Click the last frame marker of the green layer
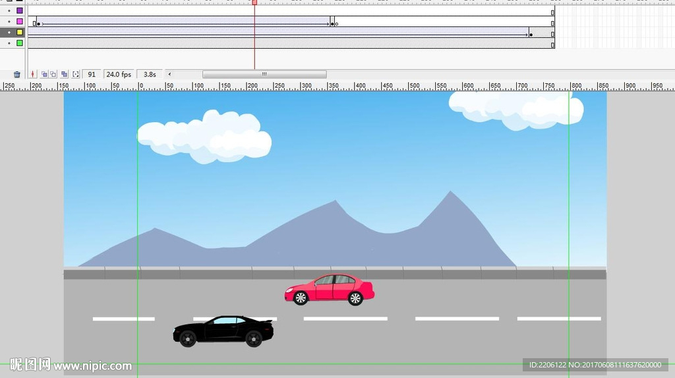 [x=552, y=44]
